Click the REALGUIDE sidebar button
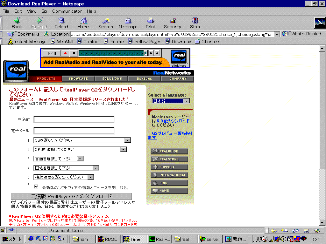 169,151
